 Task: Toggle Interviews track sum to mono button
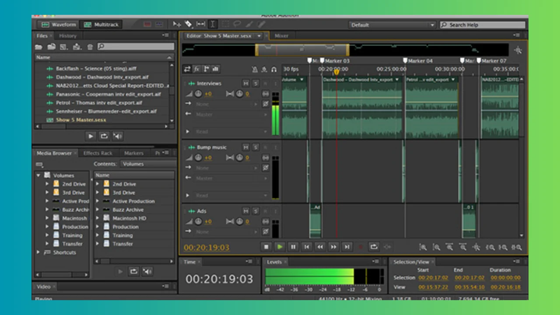[x=266, y=94]
